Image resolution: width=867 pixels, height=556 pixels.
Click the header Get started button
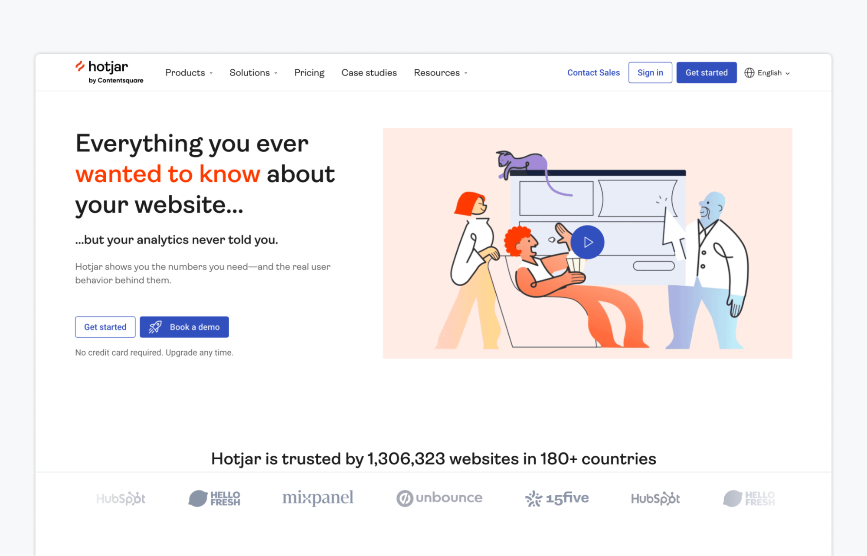click(x=707, y=72)
